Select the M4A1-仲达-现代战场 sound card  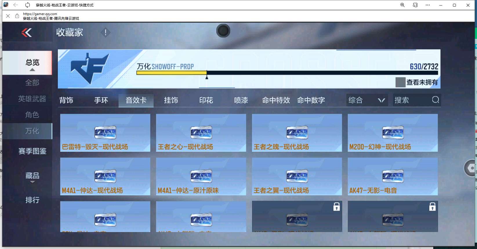pos(105,177)
